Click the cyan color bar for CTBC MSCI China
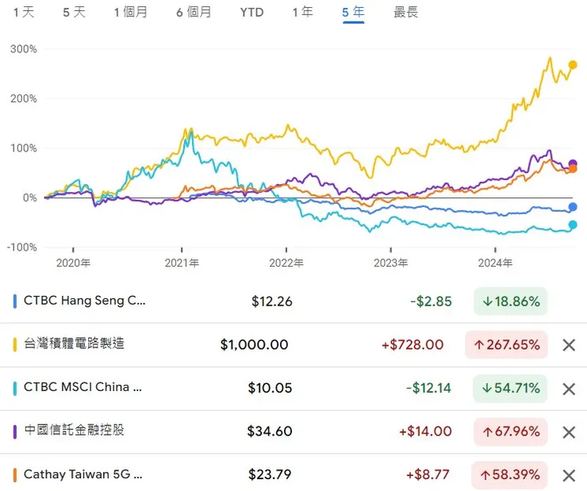 [15, 389]
